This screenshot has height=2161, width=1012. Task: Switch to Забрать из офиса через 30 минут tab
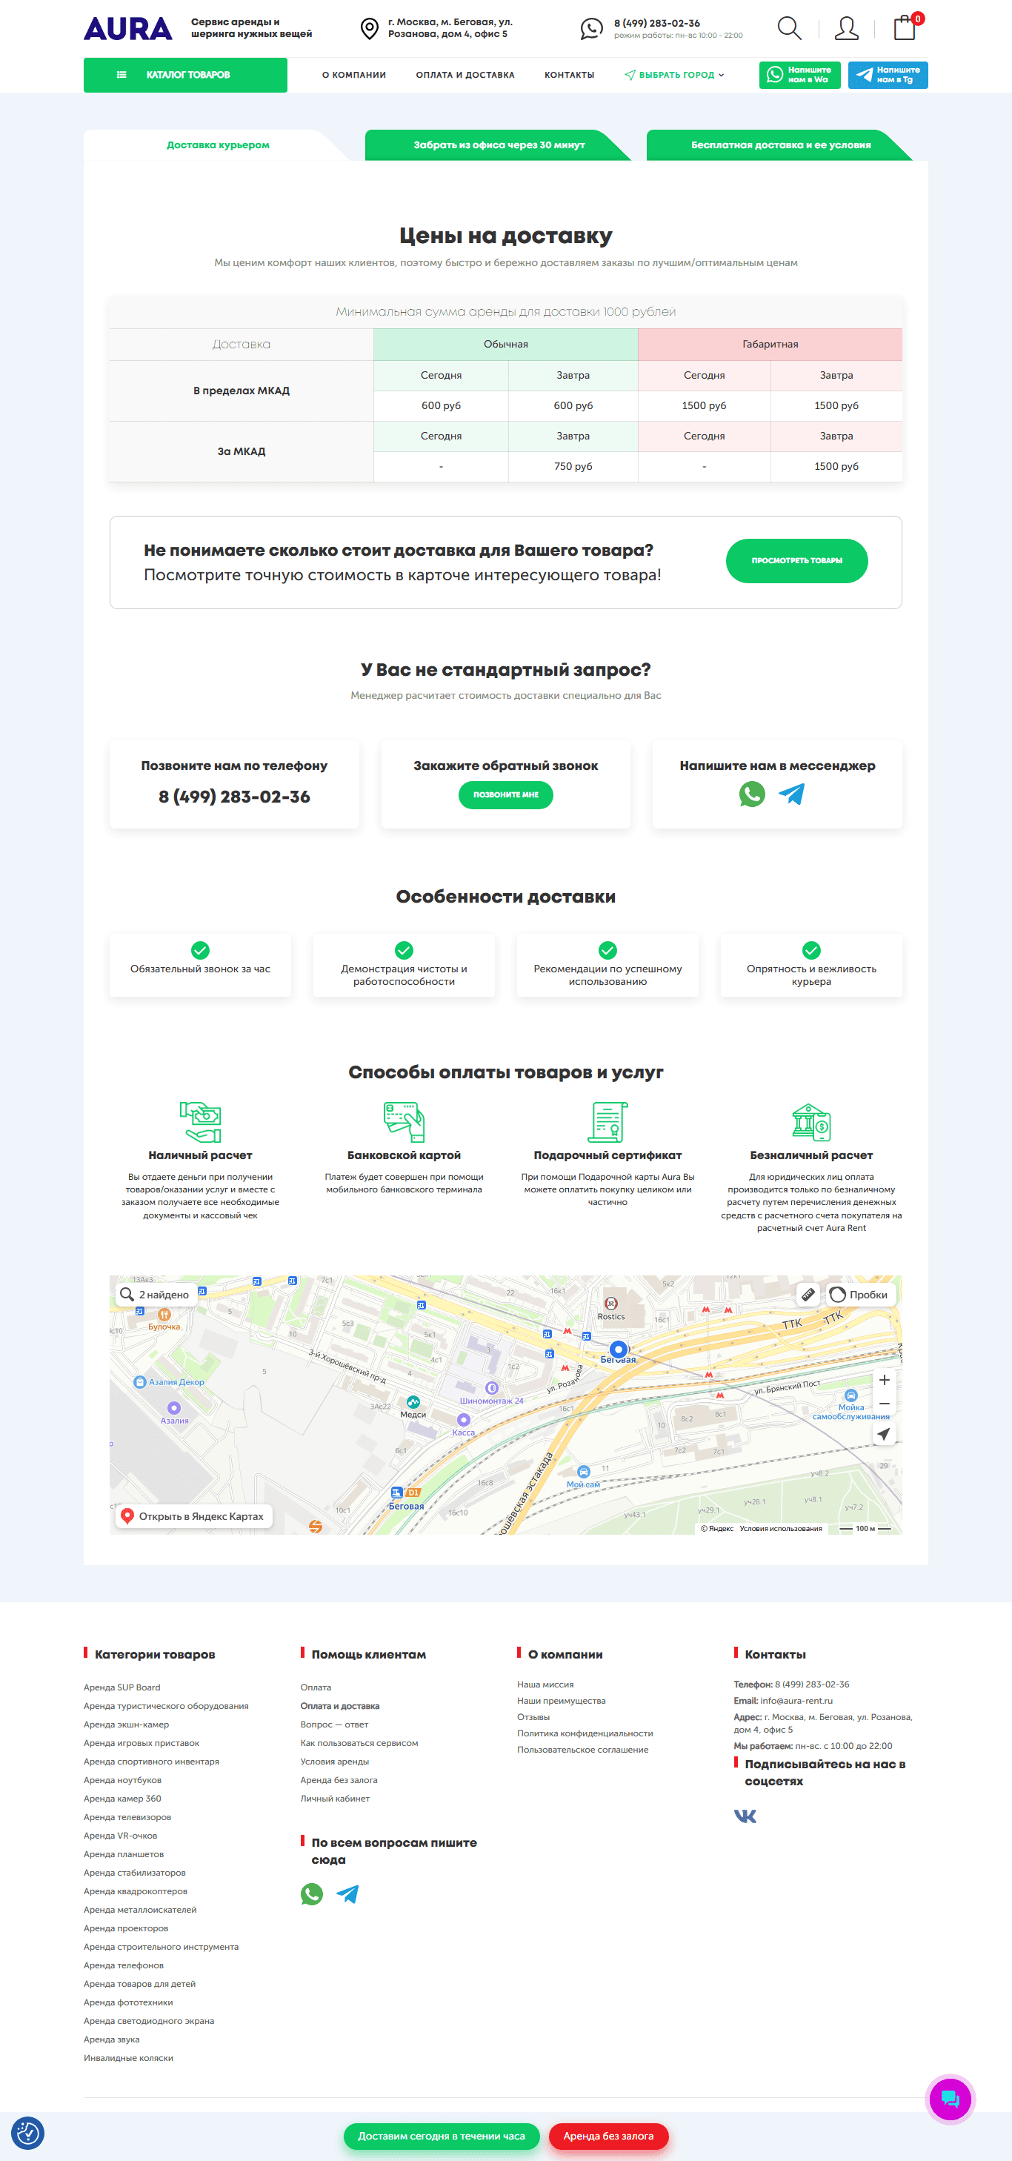[x=499, y=145]
